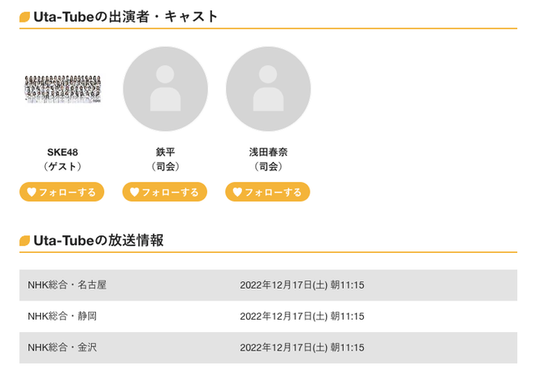Click the broadcast date in the 名古屋 row

tap(302, 285)
